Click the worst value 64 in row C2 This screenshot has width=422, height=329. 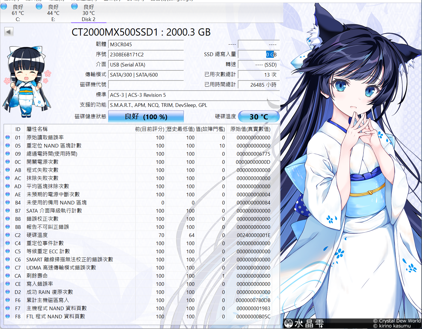pyautogui.click(x=192, y=235)
